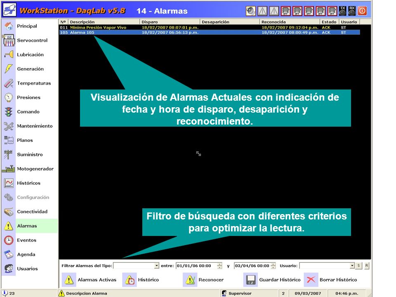Click the WorkStation DaqLab logo icon
The image size is (396, 297).
click(9, 9)
